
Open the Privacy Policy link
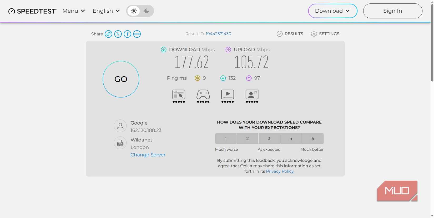(280, 171)
